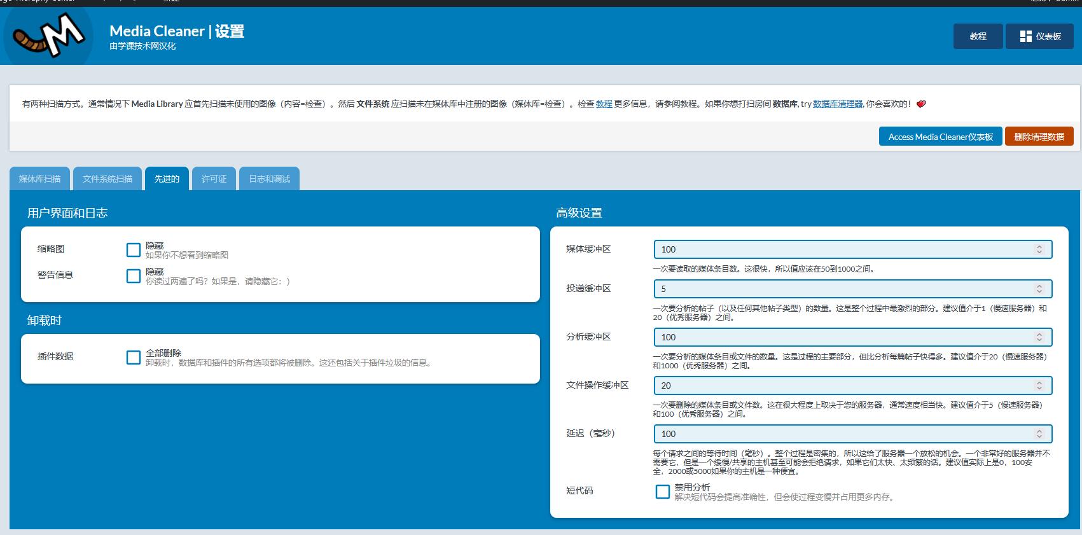Click the 延迟 spinner arrows
1082x535 pixels.
(1039, 434)
